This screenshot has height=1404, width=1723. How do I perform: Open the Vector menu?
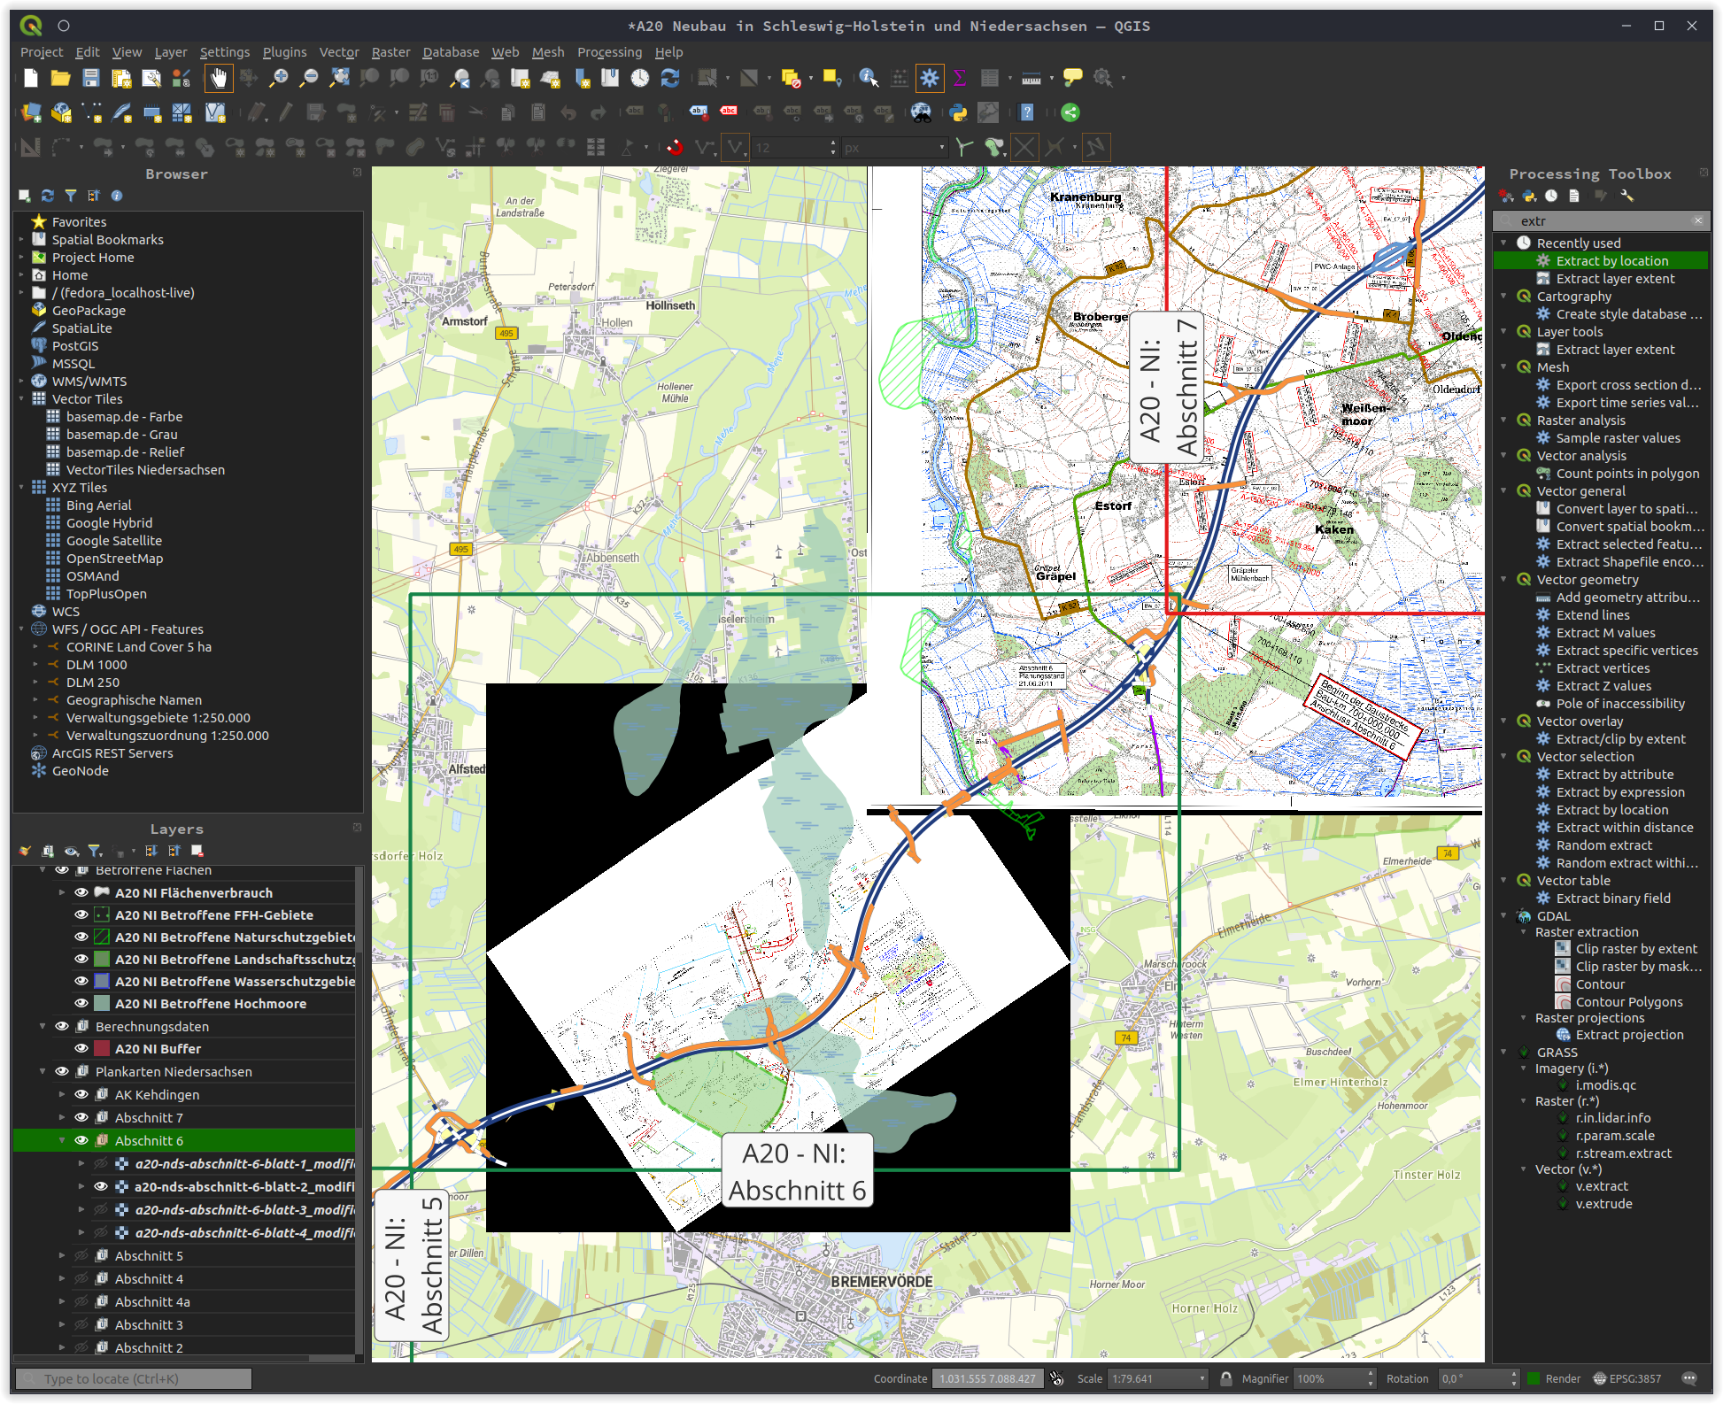pos(339,52)
